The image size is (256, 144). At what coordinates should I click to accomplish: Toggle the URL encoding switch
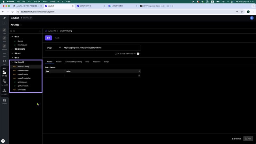click(x=138, y=54)
